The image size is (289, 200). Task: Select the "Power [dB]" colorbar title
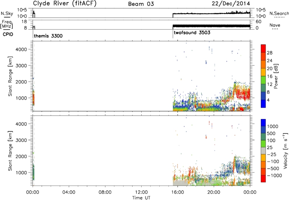click(276, 76)
